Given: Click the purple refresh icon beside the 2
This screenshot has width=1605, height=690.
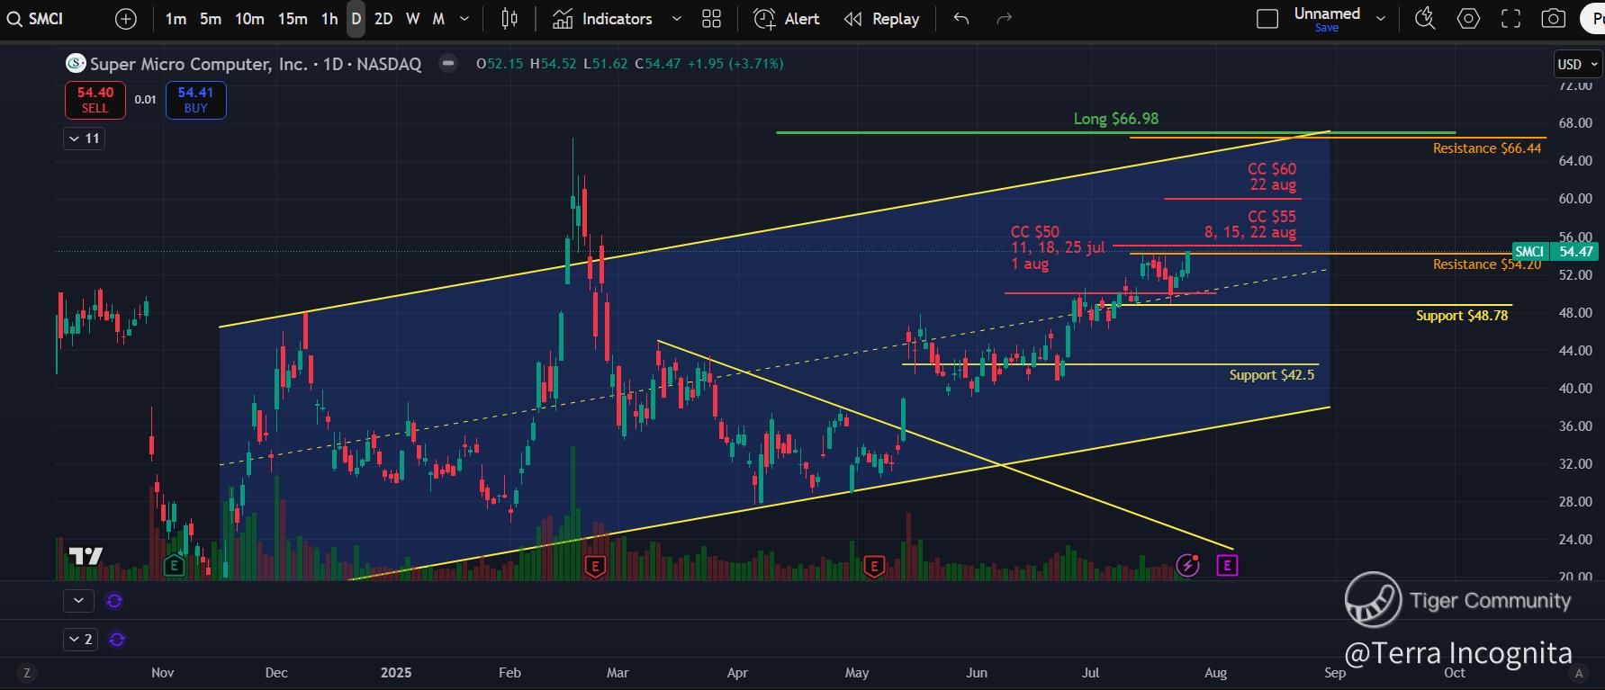Looking at the screenshot, I should point(116,640).
